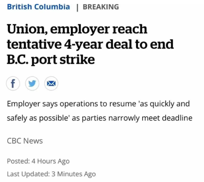Click the word tentative in the headline
Screen dimensions: 204x182
(34, 44)
